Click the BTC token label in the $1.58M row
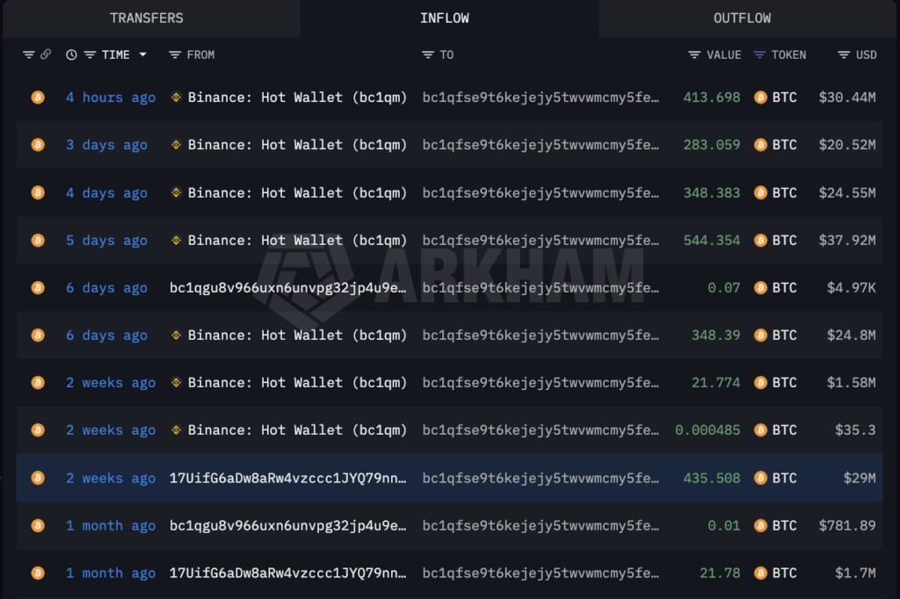Image resolution: width=900 pixels, height=599 pixels. [x=785, y=383]
